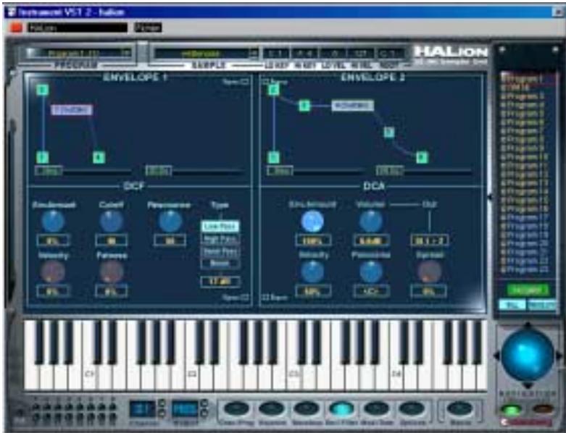Screen dimensions: 566x433
Task: Open the DCA Out routing dropdown
Action: tap(429, 240)
